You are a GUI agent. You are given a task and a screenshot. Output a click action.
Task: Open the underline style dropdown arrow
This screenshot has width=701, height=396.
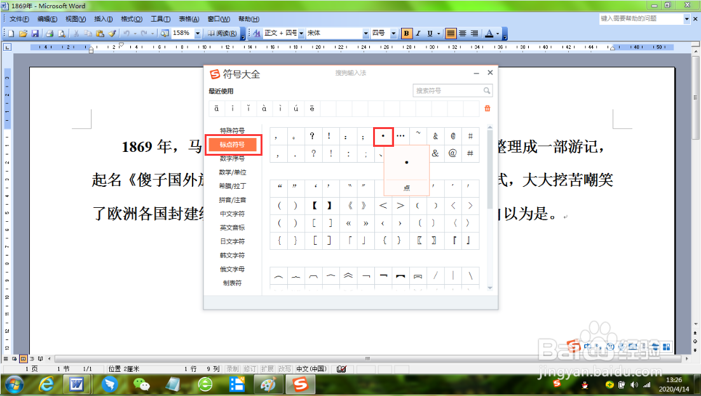[x=439, y=34]
